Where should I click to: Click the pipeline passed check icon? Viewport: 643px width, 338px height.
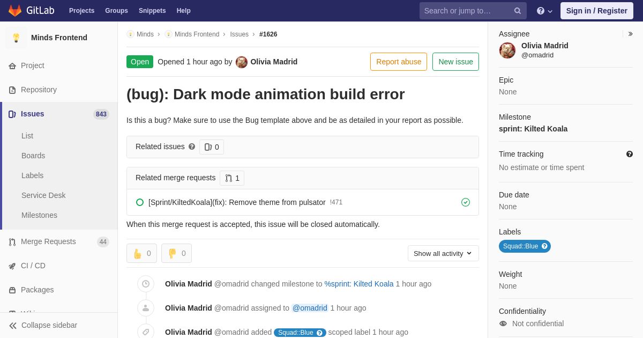tap(466, 202)
